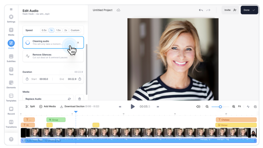Click the cloud save status icon
This screenshot has width=263, height=148.
[118, 10]
